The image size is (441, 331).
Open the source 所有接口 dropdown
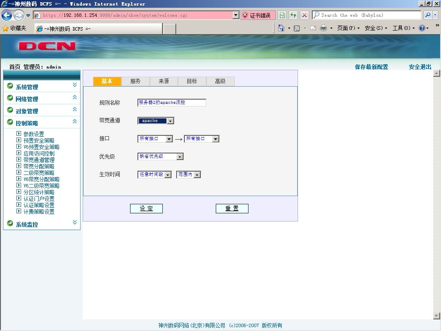coord(155,139)
